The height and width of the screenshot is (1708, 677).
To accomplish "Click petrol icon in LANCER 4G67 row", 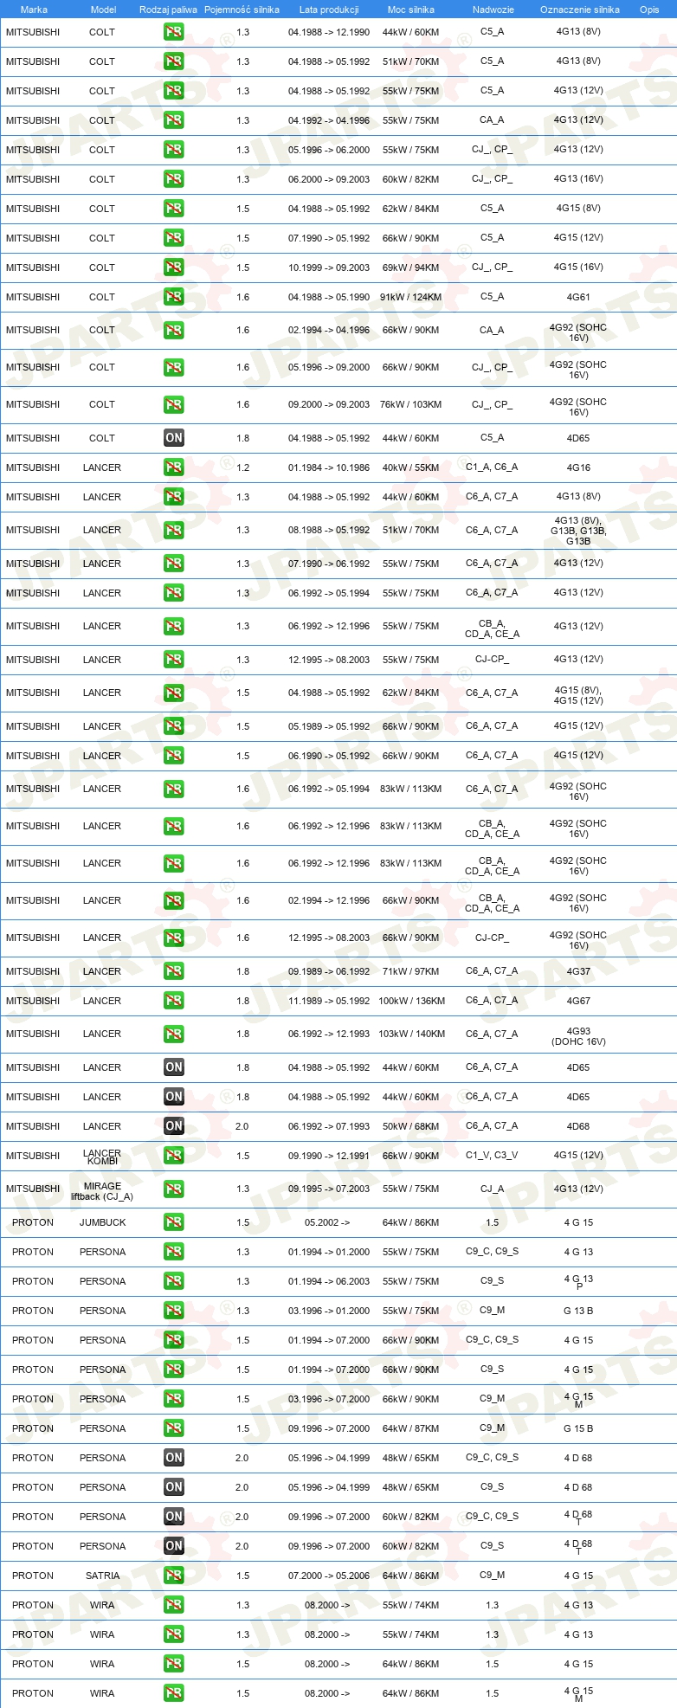I will click(174, 1001).
